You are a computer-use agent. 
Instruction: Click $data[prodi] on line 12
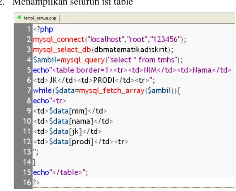coord(72,142)
